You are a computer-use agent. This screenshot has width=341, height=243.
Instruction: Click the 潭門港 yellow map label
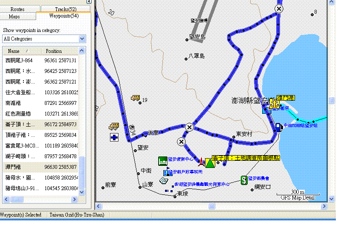point(286,98)
